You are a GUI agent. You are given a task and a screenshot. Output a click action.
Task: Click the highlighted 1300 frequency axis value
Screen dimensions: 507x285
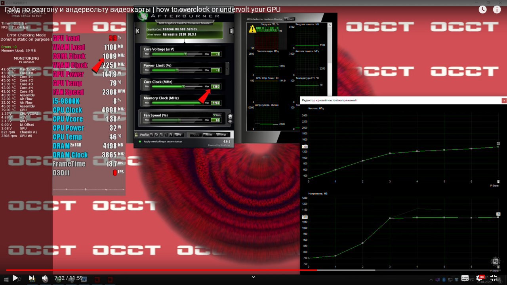pos(305,146)
